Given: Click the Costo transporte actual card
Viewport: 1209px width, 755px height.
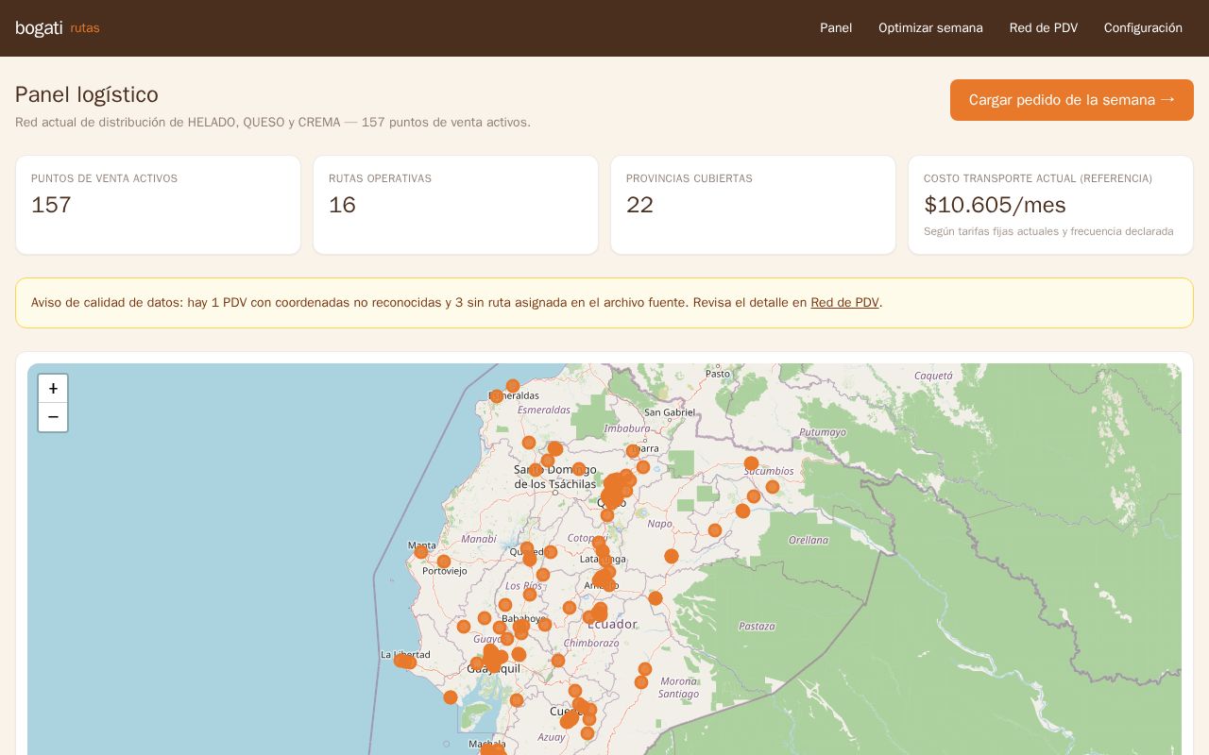Looking at the screenshot, I should click(x=1050, y=205).
